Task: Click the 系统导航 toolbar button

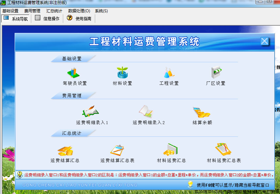Action: tap(16, 19)
